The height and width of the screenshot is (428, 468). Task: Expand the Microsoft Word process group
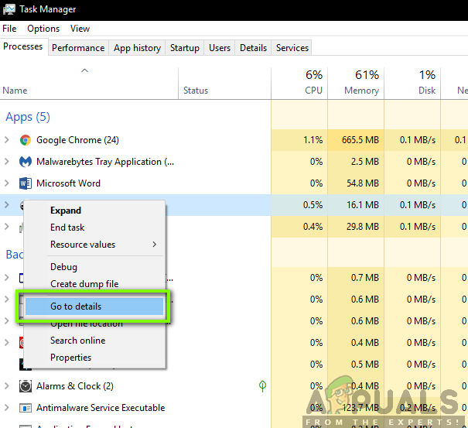[6, 183]
